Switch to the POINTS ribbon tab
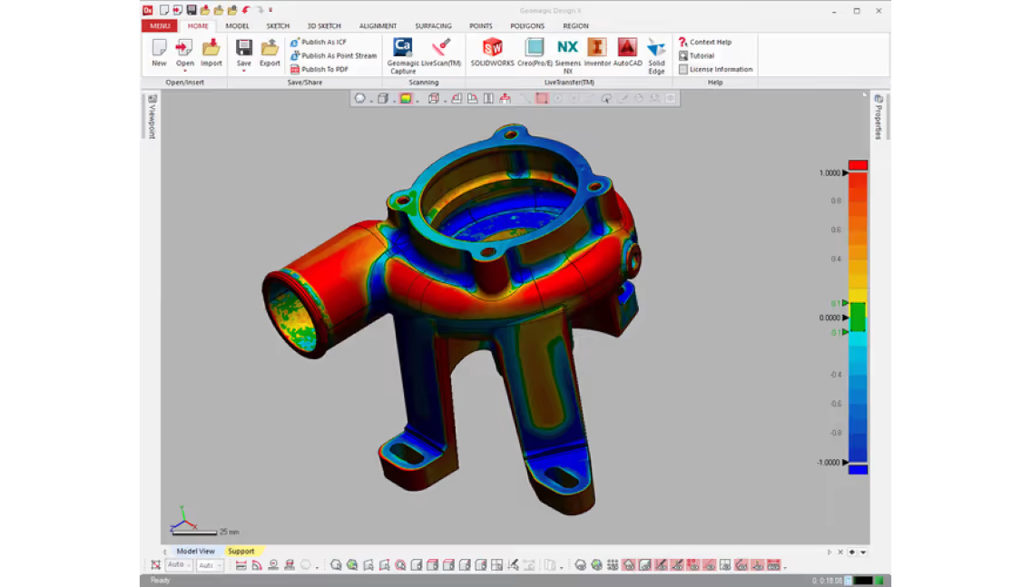This screenshot has height=587, width=1031. click(481, 25)
